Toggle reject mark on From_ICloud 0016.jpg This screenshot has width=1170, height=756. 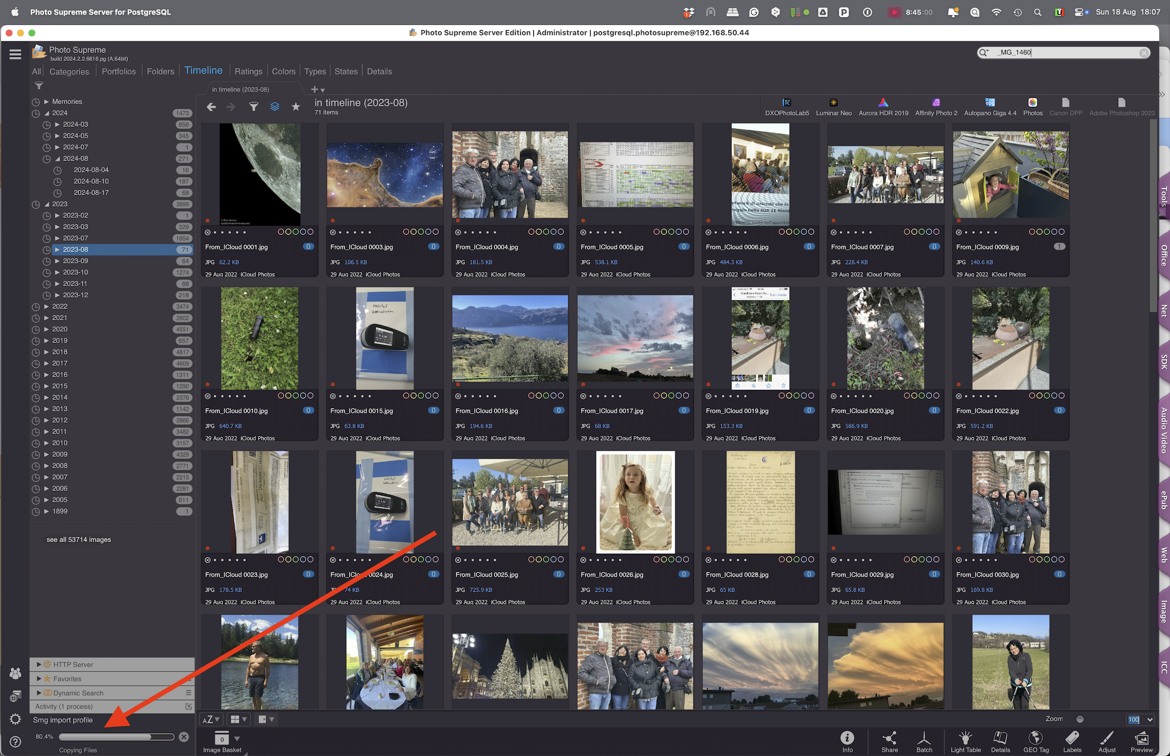458,396
